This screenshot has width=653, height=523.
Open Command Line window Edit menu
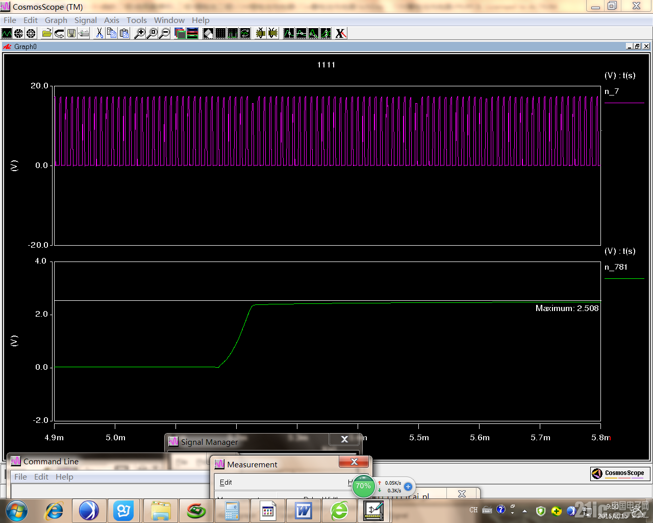point(41,477)
